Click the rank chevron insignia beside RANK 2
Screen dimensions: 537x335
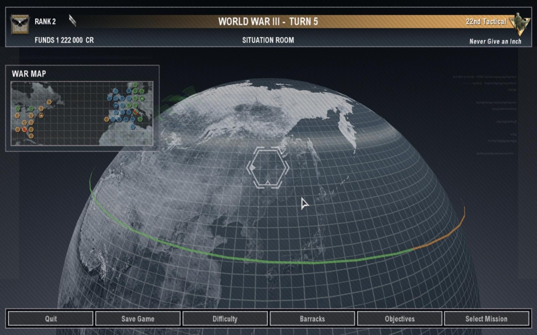[72, 21]
